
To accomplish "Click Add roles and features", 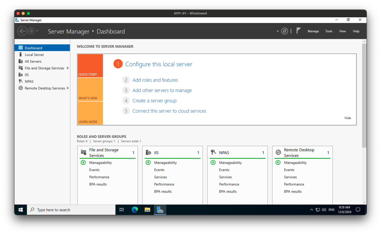I will [x=155, y=80].
